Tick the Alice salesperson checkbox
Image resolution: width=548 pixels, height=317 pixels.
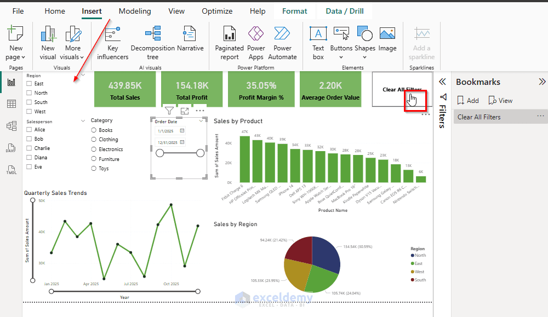tap(30, 130)
